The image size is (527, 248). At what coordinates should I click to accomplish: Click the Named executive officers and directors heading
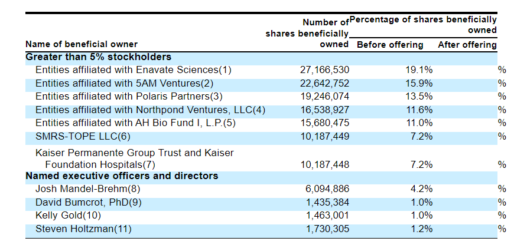point(122,176)
